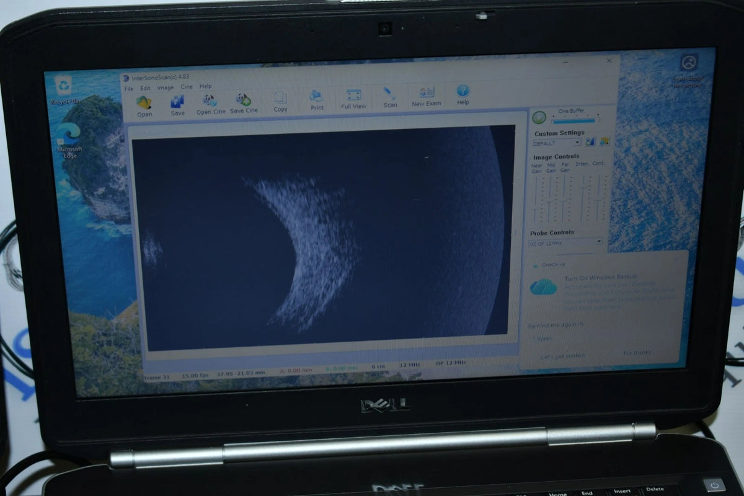Click the B: 0.00 mm measurement

pos(342,368)
